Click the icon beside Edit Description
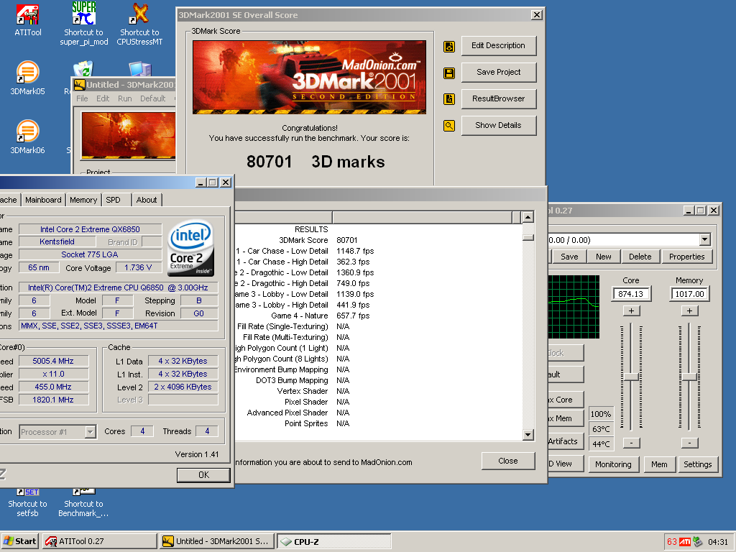Viewport: 736px width, 552px height. 449,46
